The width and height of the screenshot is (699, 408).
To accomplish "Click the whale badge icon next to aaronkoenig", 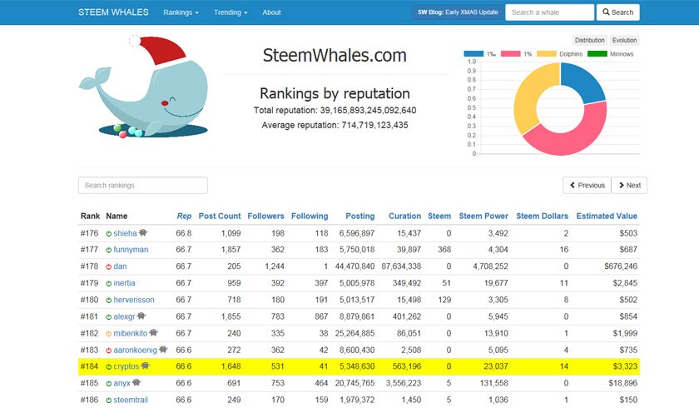I will pos(163,350).
